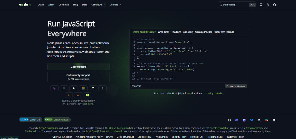
Task: Open the Cloudflare orange cloud partner logo
Action: click(x=78, y=95)
